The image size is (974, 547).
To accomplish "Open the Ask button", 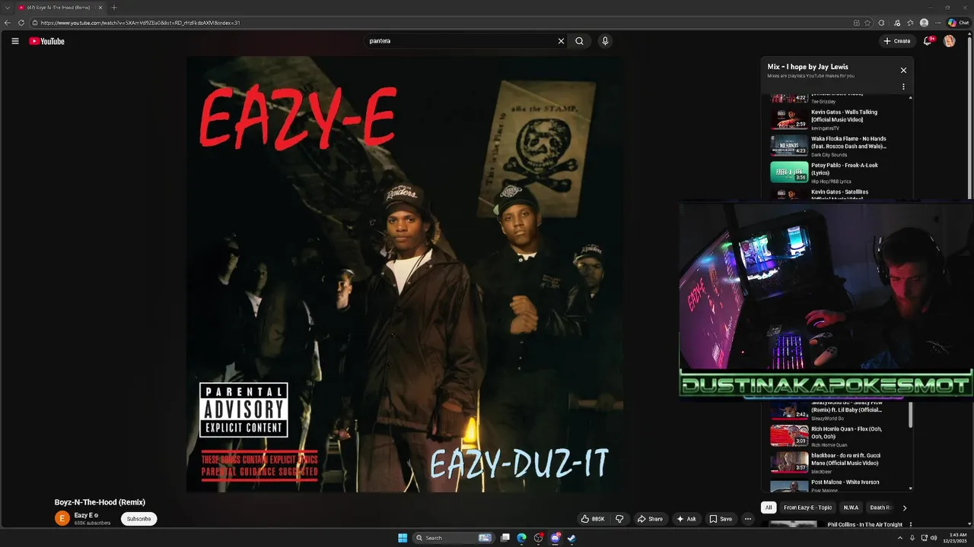I will [x=686, y=519].
